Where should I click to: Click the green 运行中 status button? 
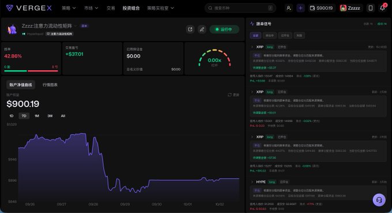224,29
